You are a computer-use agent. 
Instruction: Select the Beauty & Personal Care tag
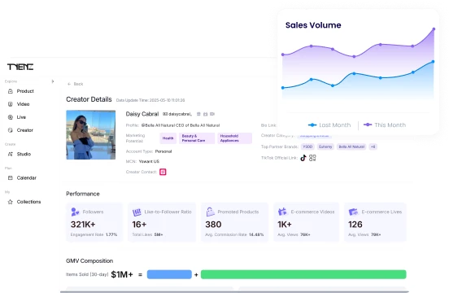(x=197, y=138)
